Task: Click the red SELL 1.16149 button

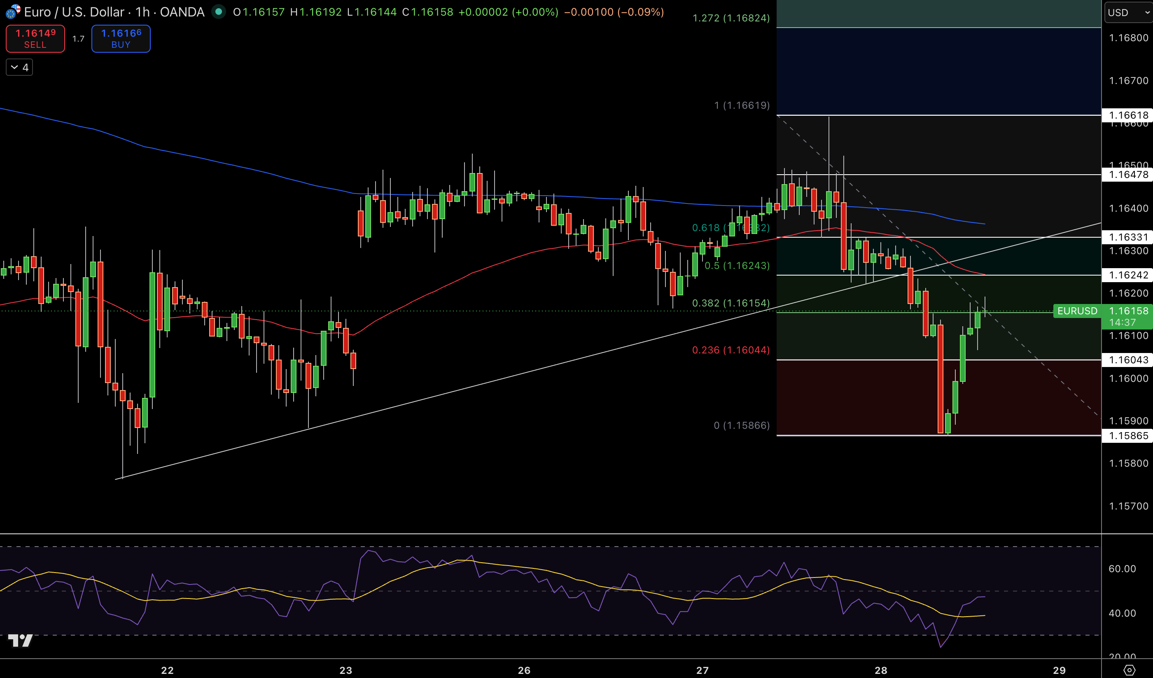Action: tap(35, 39)
